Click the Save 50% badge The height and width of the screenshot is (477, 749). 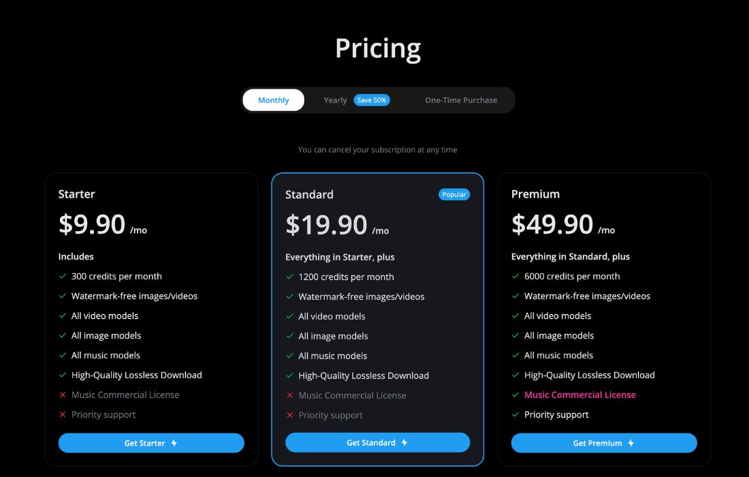tap(372, 100)
